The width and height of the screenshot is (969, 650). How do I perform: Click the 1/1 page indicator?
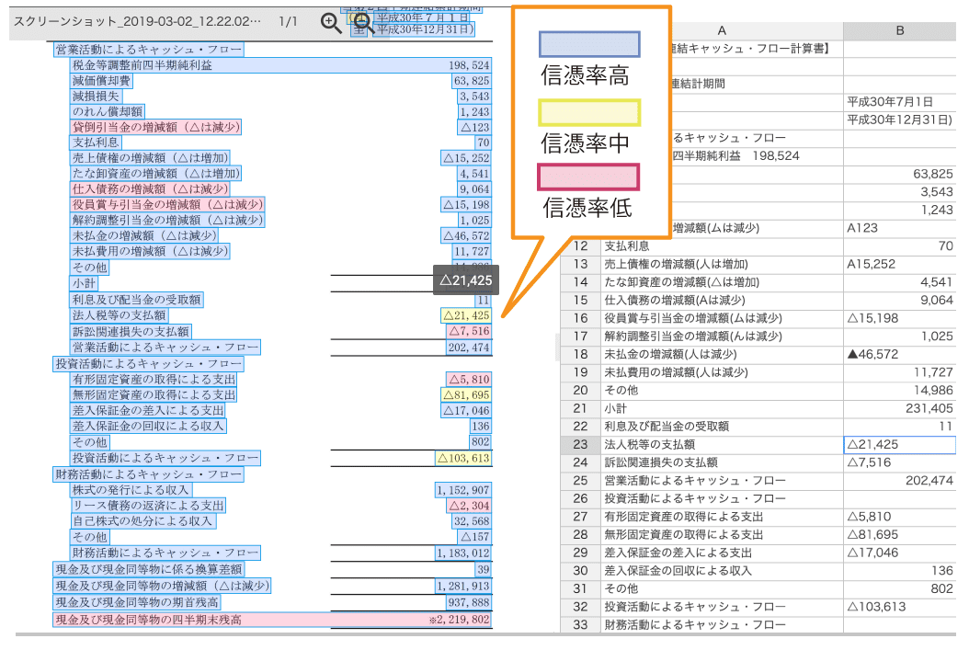(x=288, y=22)
